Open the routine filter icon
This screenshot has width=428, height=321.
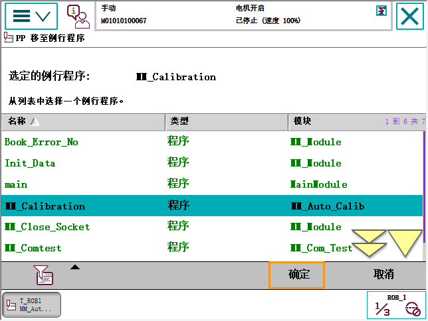[x=43, y=275]
